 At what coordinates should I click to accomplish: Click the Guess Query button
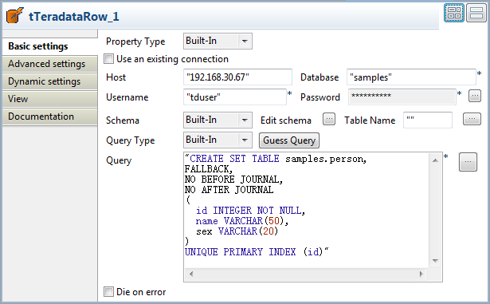click(x=289, y=140)
